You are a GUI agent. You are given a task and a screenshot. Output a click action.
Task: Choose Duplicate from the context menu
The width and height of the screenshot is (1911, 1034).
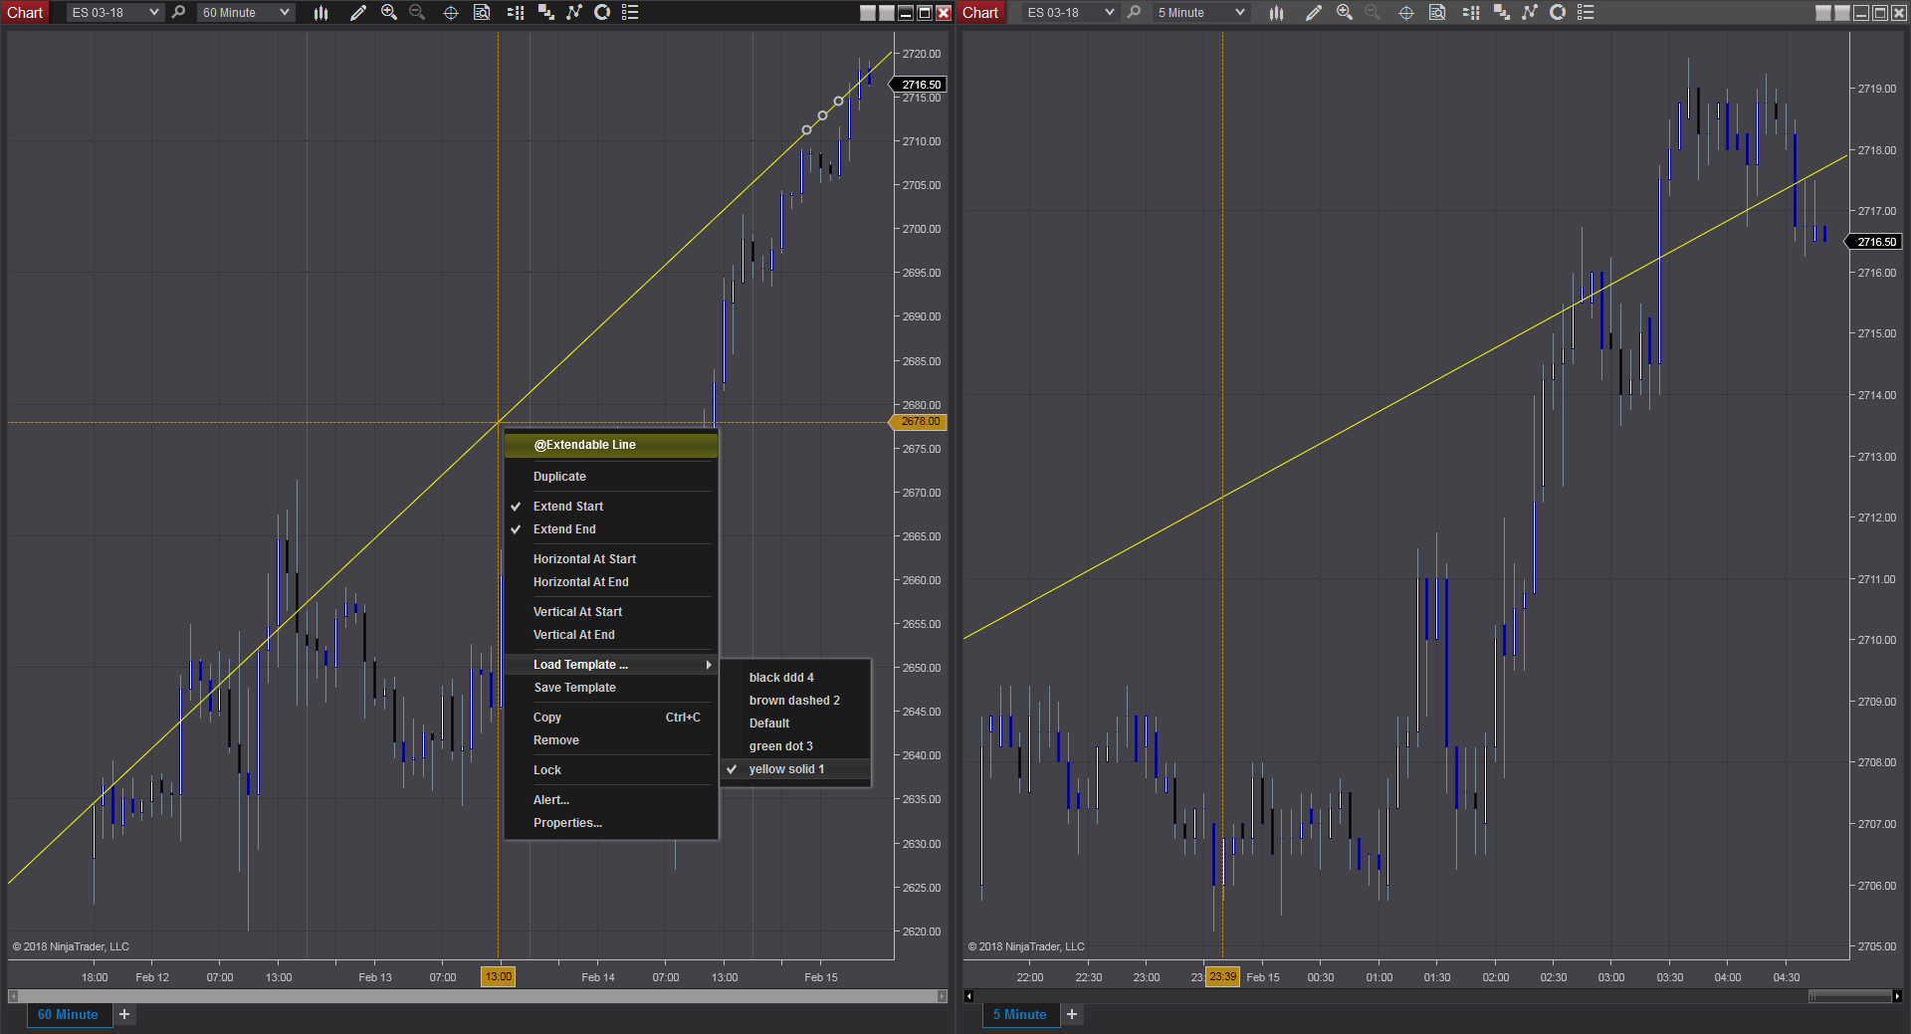611,477
